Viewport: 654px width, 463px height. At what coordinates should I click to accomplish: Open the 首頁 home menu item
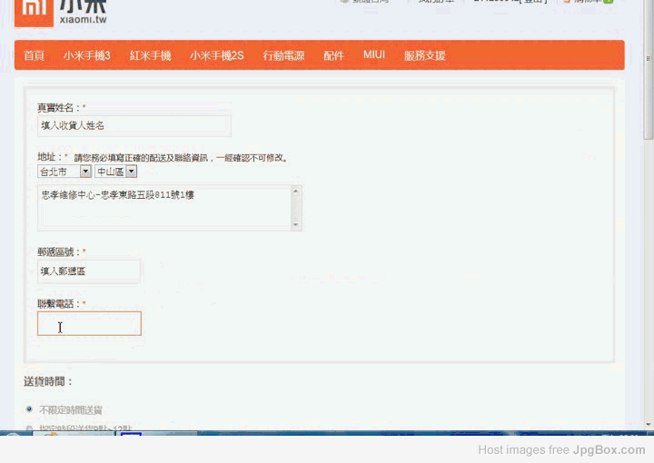(x=34, y=55)
